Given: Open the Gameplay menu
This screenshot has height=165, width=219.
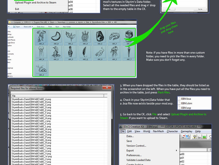Looking at the screenshot, I should click(x=186, y=131).
